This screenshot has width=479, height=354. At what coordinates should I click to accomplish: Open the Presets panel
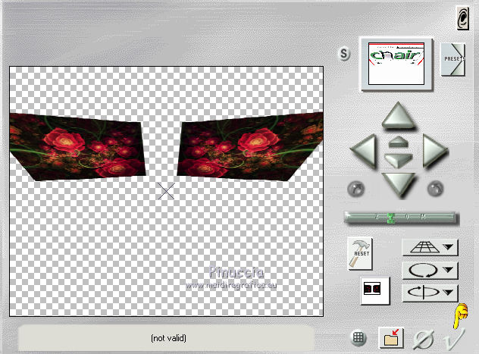[452, 59]
